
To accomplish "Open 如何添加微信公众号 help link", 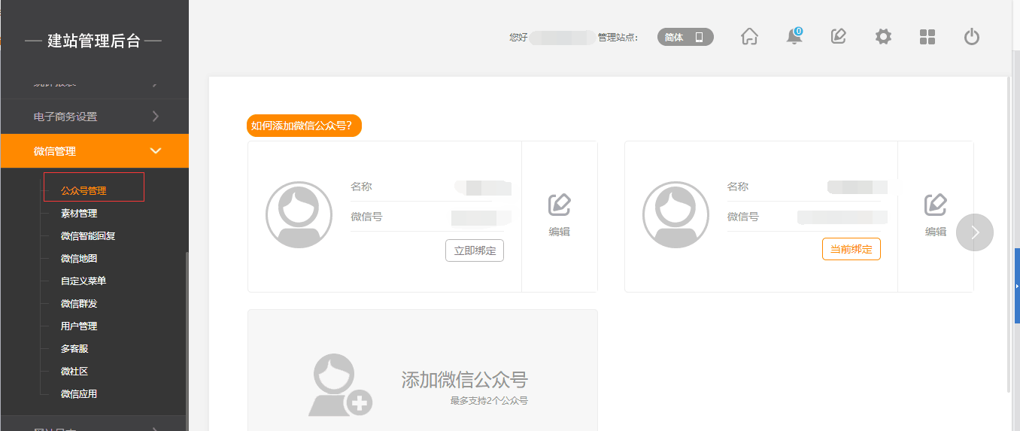I will tap(304, 126).
